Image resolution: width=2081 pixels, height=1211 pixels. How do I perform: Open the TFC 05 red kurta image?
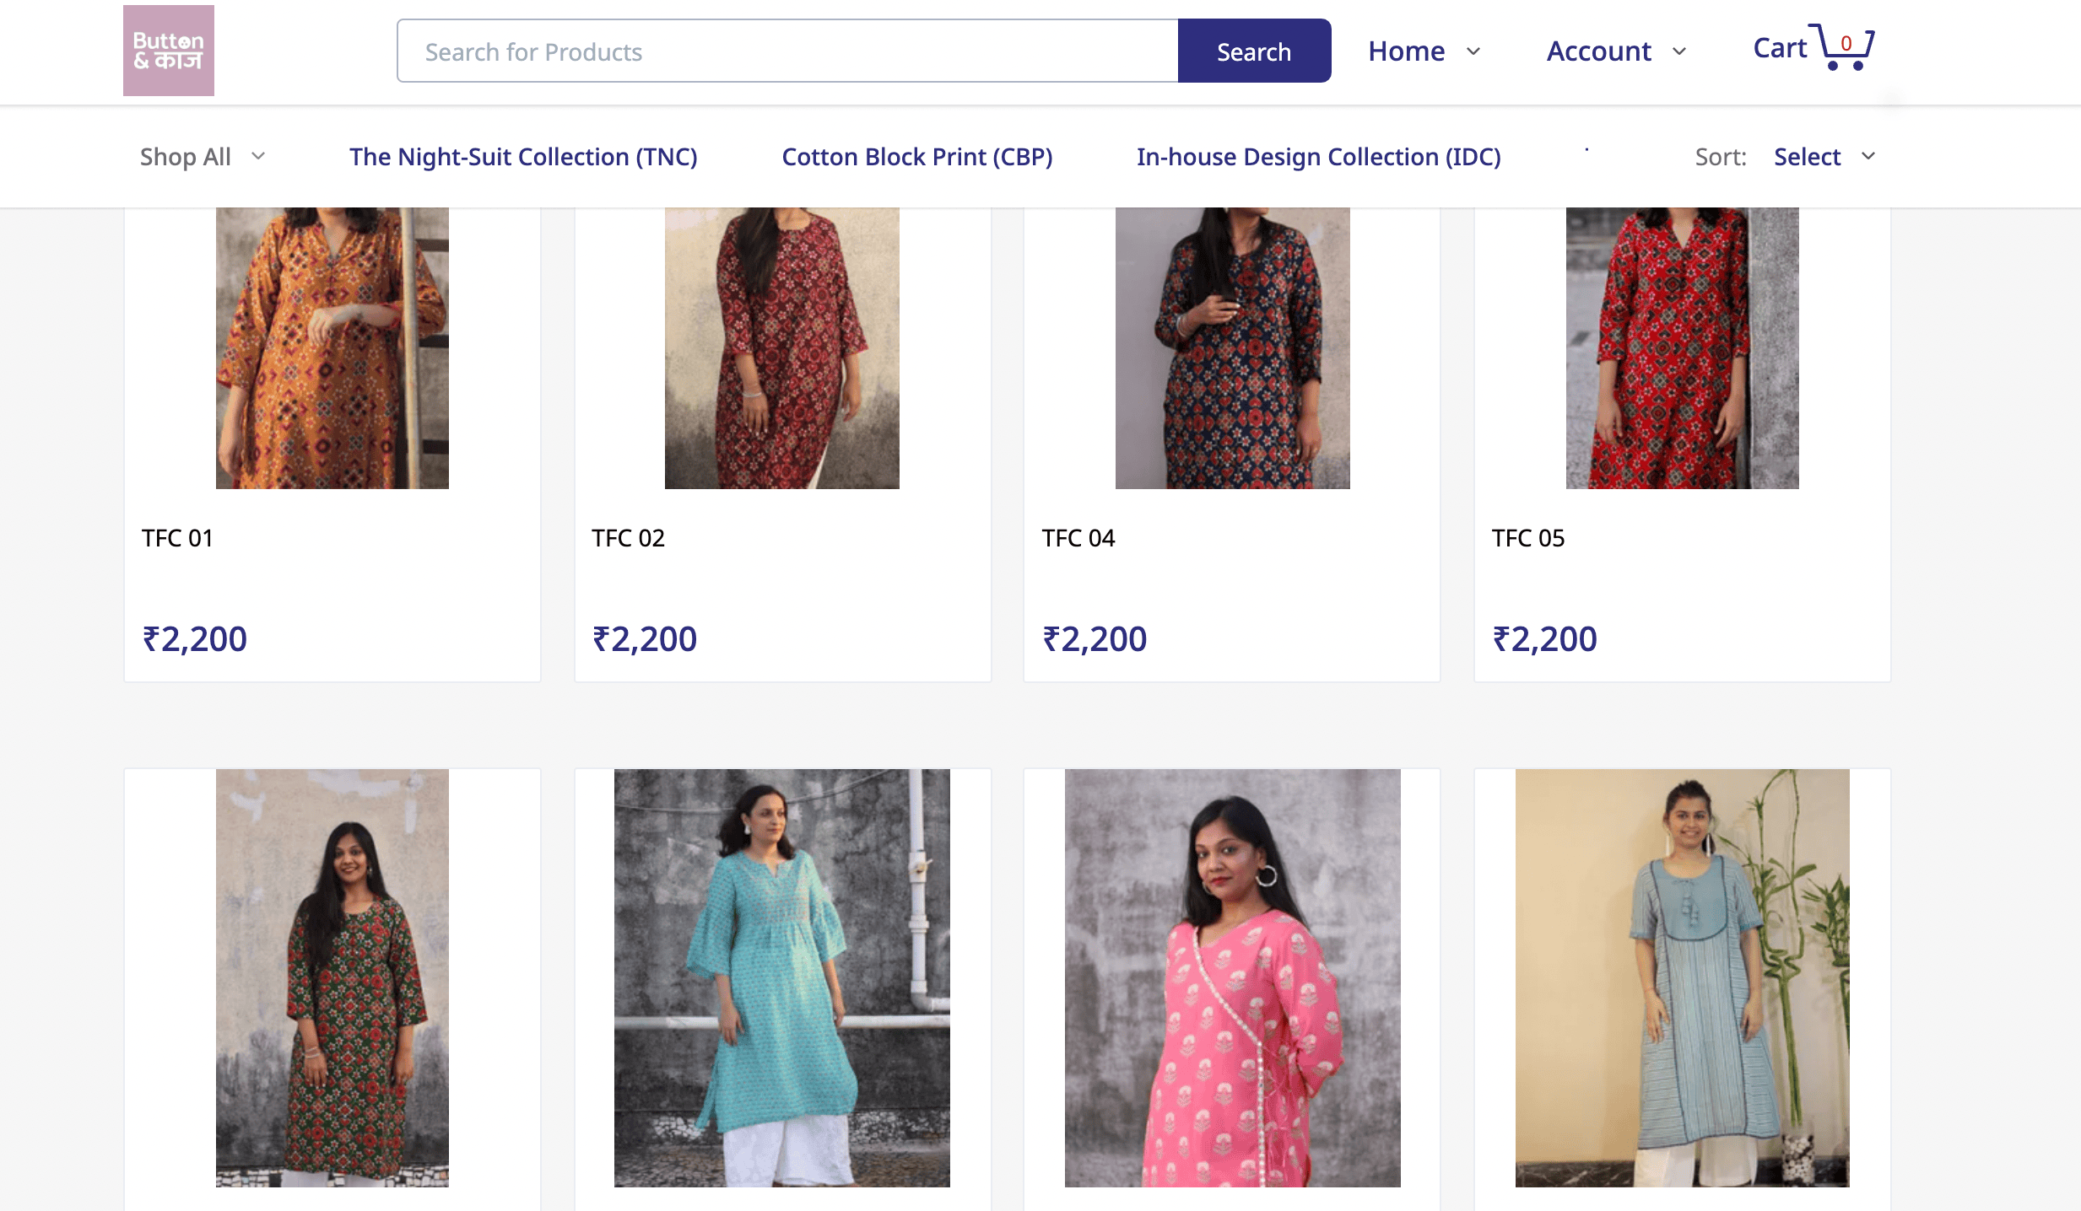pyautogui.click(x=1683, y=348)
